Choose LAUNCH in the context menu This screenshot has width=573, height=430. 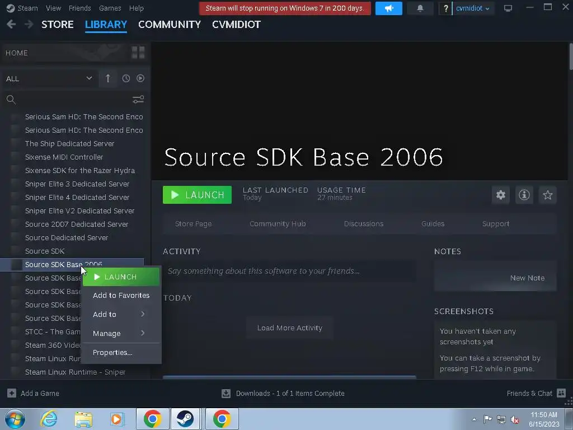tap(121, 277)
